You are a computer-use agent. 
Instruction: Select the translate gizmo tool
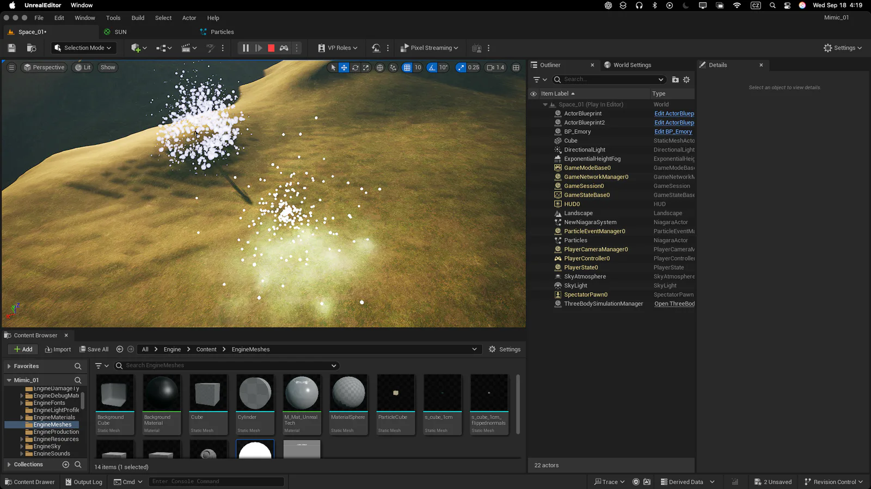tap(344, 67)
